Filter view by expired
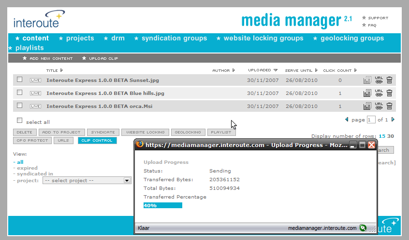Screen dimensions: 409x240 point(25,168)
